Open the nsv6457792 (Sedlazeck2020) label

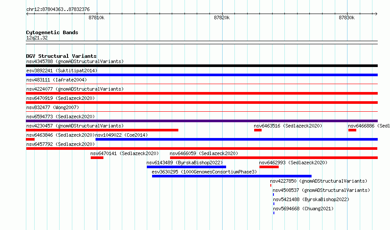(x=60, y=144)
